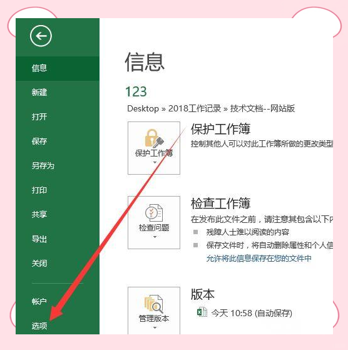348x350 pixels.
Task: Click the Manage Versions magnifier icon
Action: (154, 304)
